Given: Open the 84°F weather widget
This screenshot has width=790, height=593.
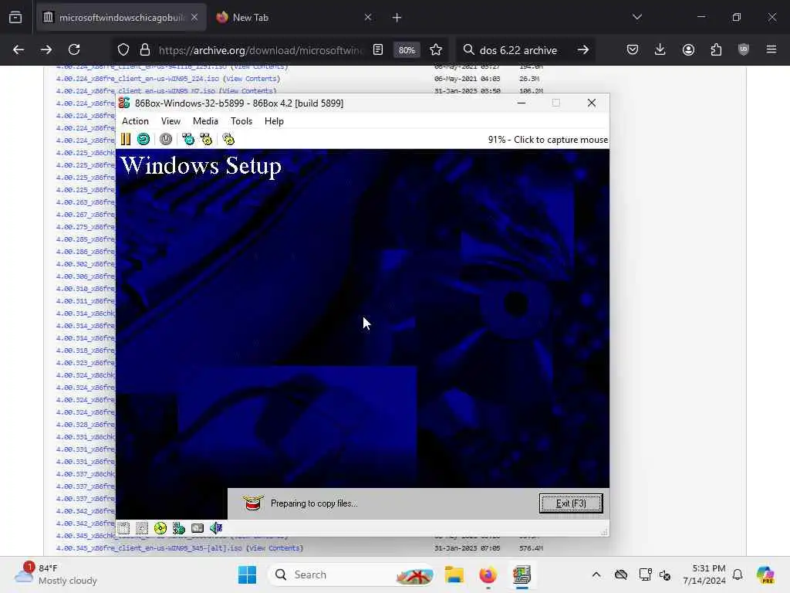Looking at the screenshot, I should (56, 574).
